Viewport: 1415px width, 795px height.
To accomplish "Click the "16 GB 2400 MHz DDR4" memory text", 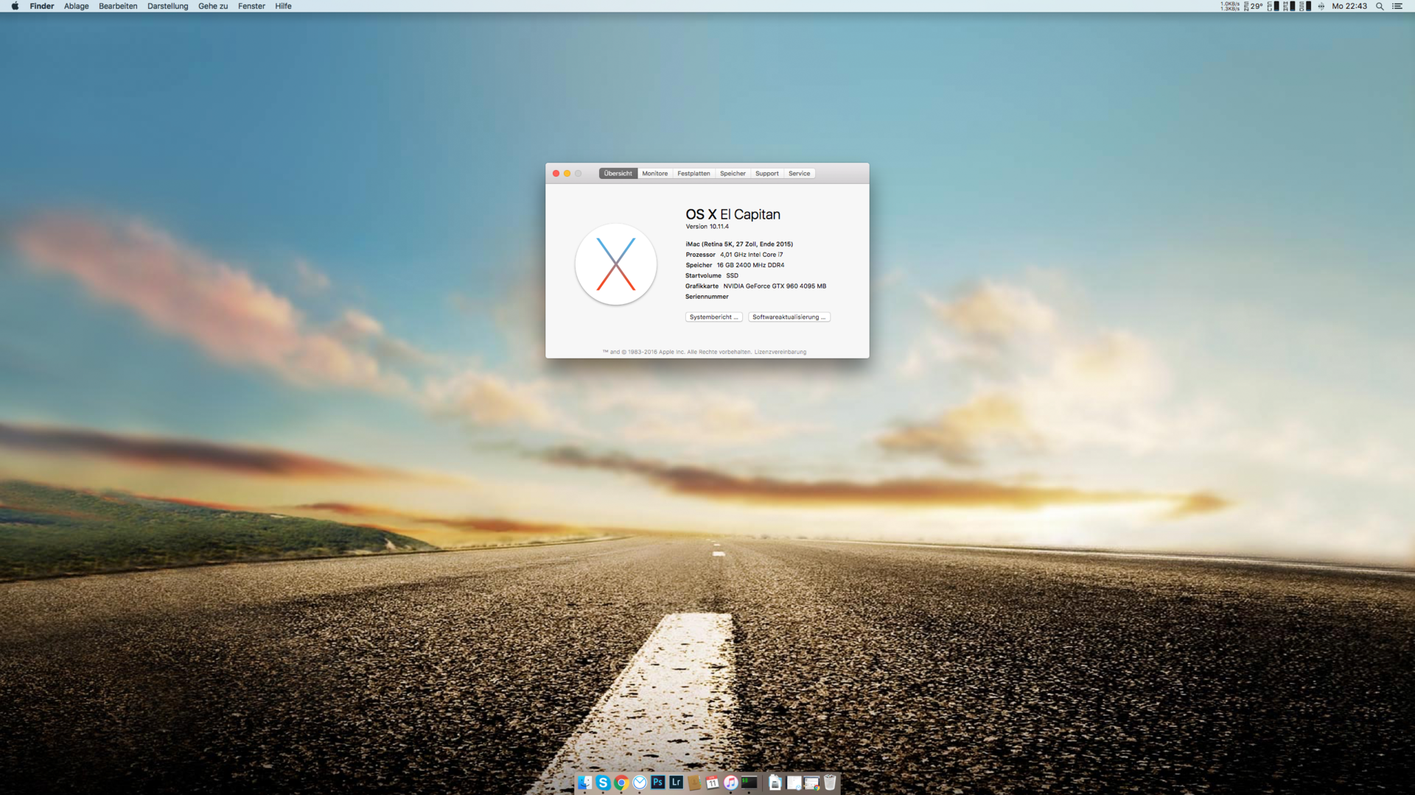I will pyautogui.click(x=750, y=265).
